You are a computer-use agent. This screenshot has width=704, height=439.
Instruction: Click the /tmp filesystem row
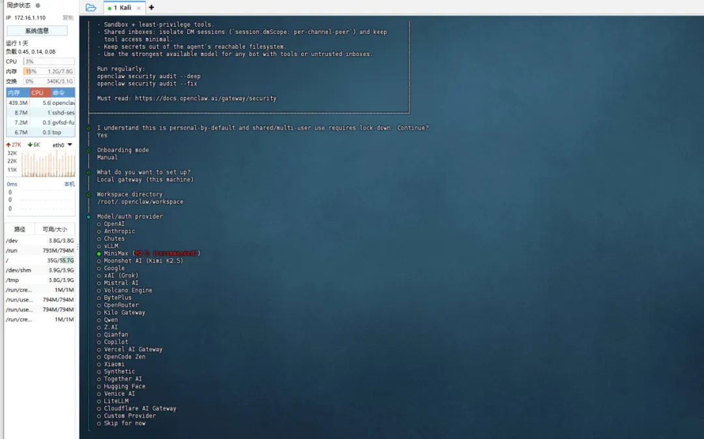pos(40,280)
